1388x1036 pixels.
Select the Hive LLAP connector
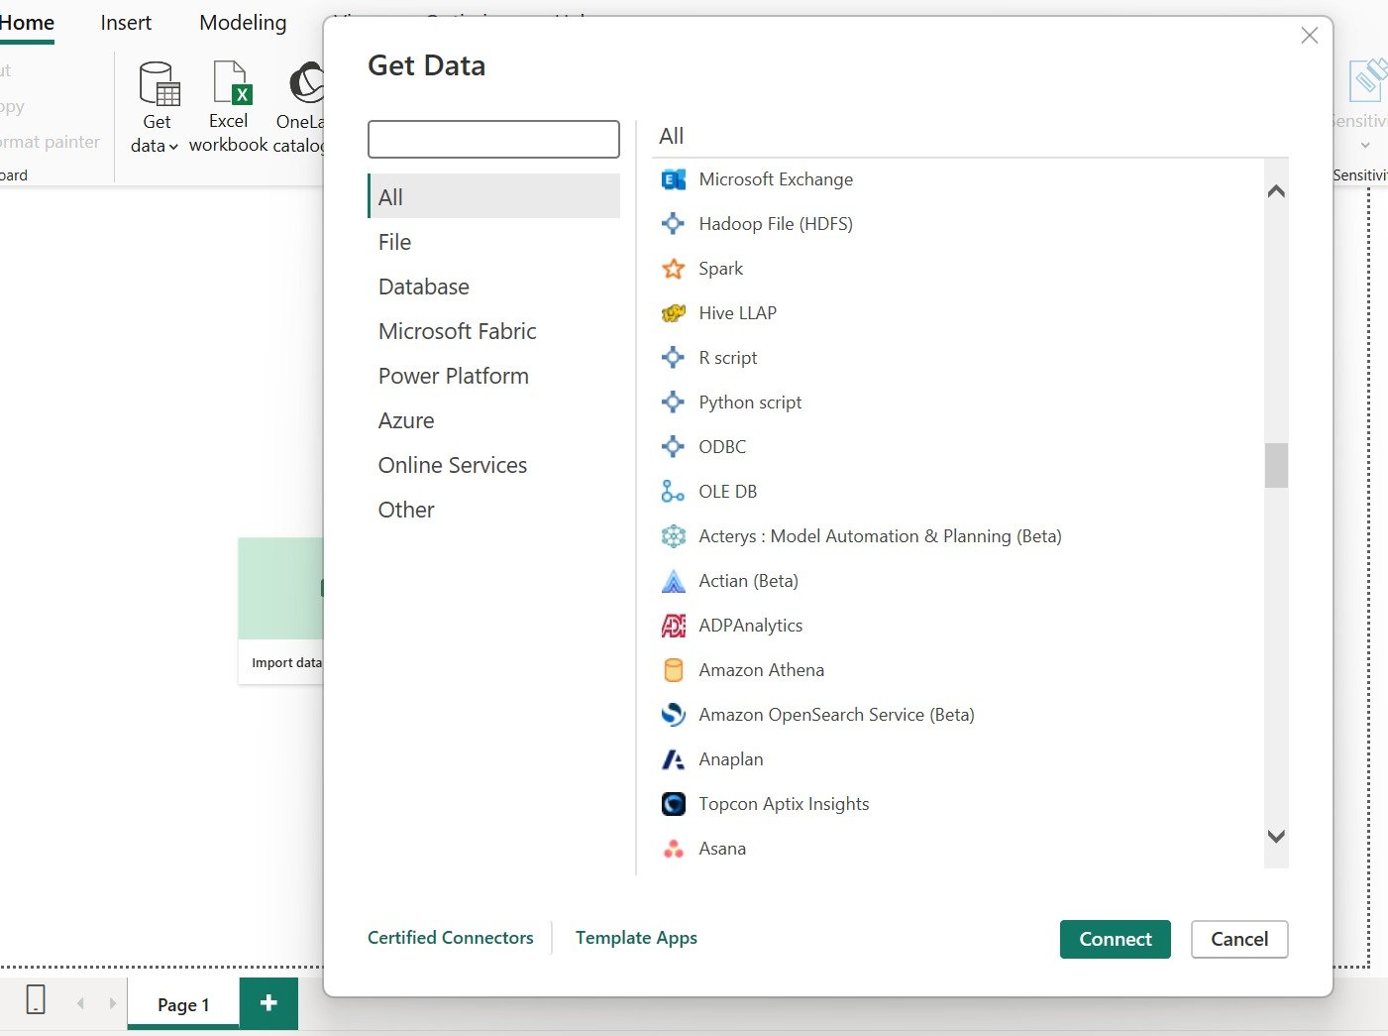click(737, 312)
